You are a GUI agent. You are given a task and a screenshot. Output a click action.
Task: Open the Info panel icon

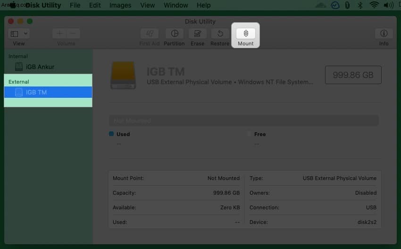click(384, 33)
